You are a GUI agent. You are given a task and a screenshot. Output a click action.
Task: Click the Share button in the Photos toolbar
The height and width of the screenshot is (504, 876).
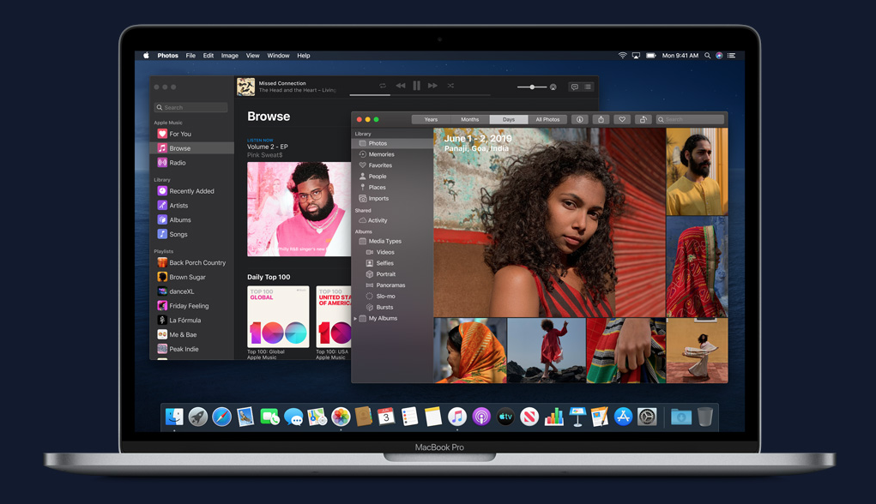601,119
